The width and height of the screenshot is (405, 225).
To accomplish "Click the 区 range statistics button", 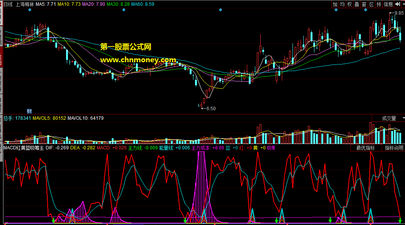I will click(372, 4).
